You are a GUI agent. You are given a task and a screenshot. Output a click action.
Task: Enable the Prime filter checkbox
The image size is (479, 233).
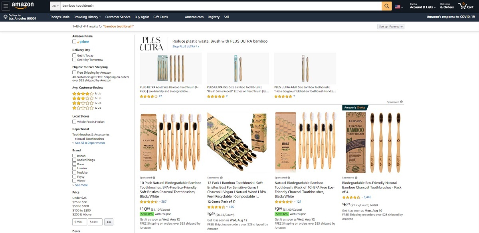click(74, 41)
